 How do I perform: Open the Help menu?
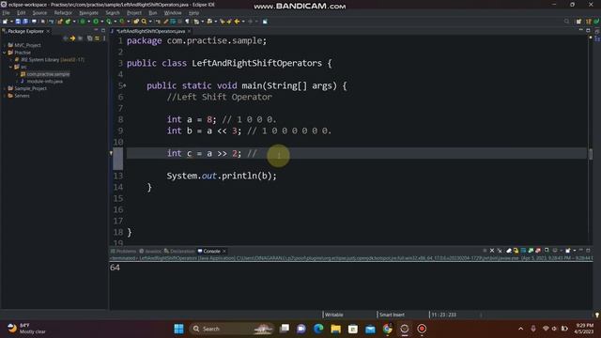(x=194, y=12)
